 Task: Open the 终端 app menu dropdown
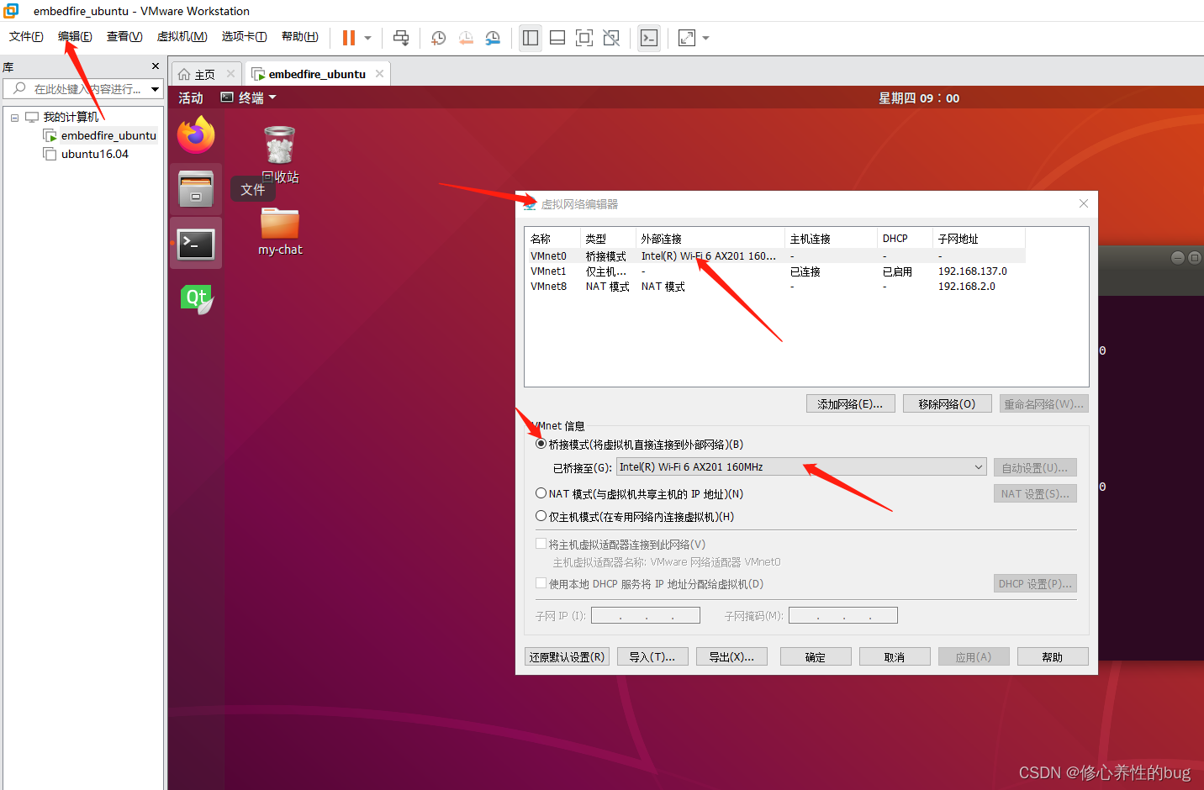pyautogui.click(x=249, y=98)
